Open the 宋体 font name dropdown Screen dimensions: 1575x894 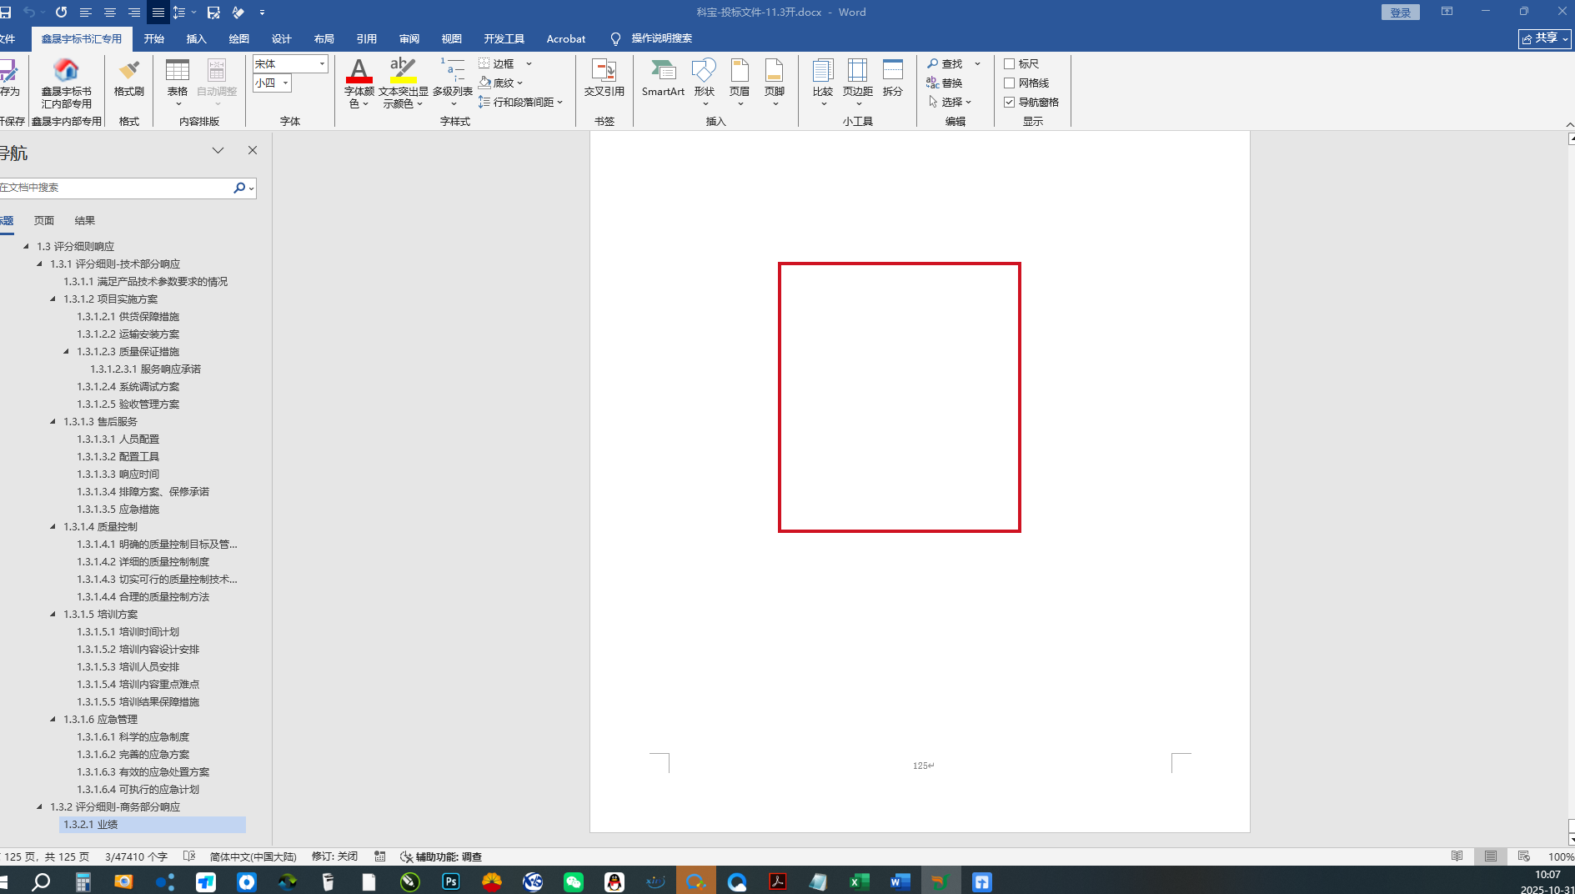tap(322, 63)
